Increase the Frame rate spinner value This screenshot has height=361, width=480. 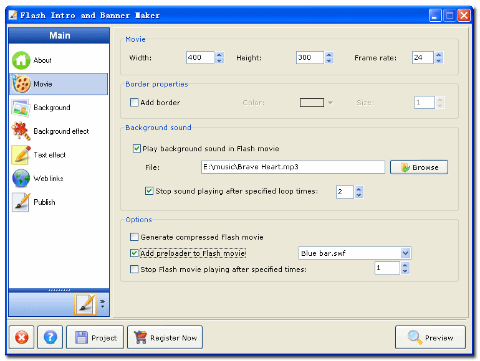coord(439,55)
